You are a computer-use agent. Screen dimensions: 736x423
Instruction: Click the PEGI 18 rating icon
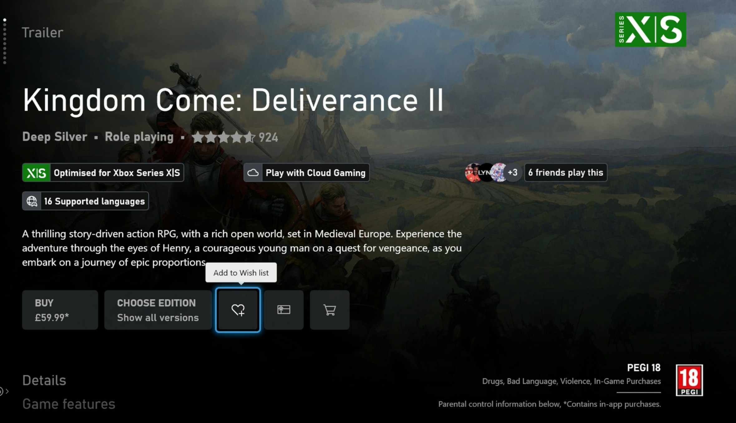click(x=689, y=380)
